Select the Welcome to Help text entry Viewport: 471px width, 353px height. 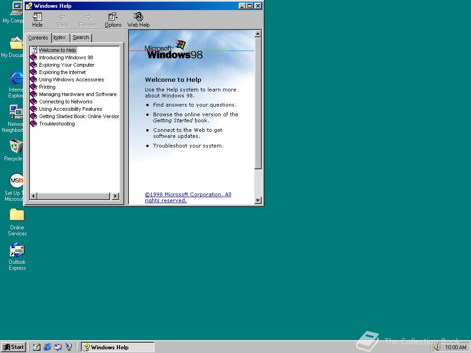57,50
